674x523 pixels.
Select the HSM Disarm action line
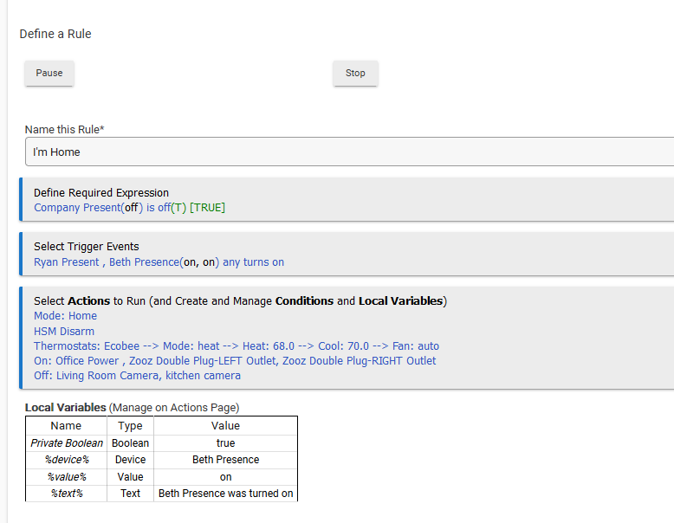click(x=64, y=332)
